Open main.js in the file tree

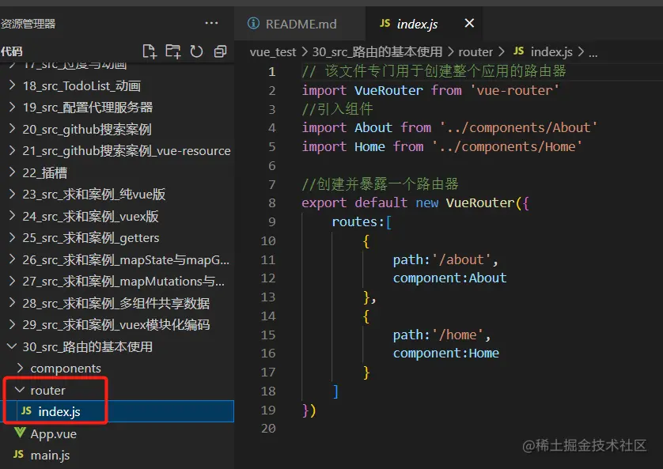[117, 455]
